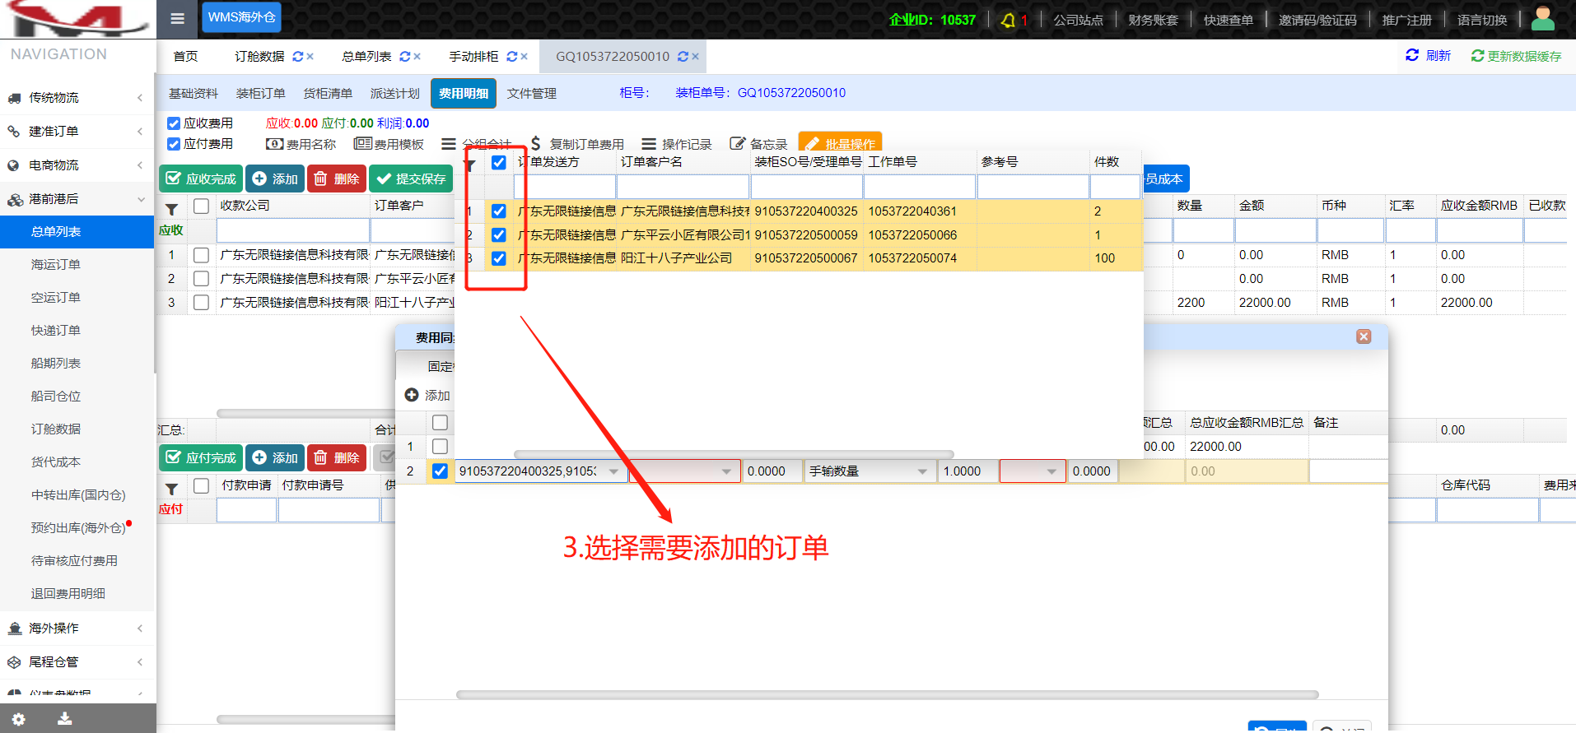Switch to the 文件管理 tab

[x=532, y=94]
